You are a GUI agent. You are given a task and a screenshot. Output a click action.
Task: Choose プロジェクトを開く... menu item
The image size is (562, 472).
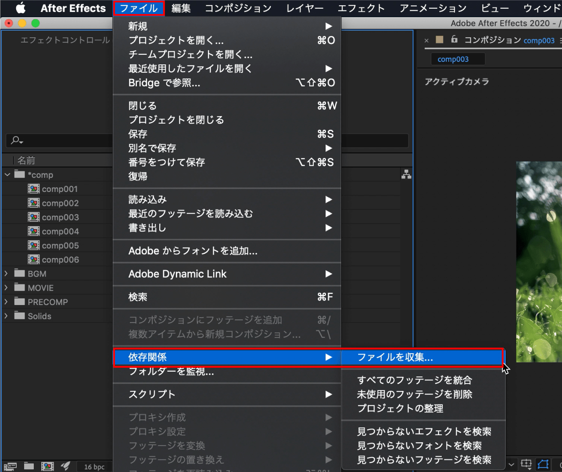pos(227,40)
